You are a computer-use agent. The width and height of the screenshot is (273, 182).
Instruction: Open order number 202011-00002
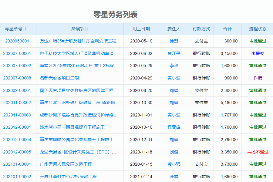coord(17,103)
